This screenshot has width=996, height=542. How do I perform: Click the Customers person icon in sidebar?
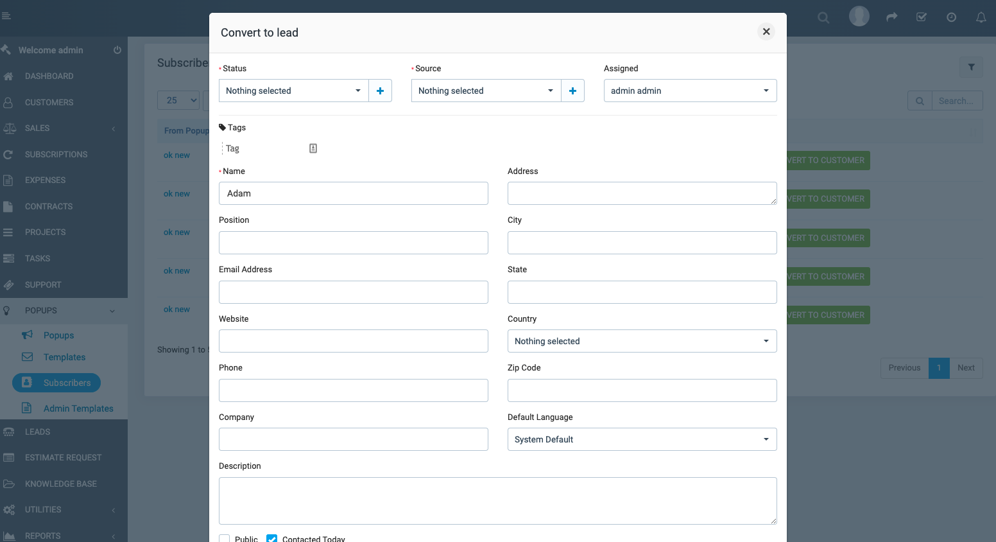coord(8,102)
